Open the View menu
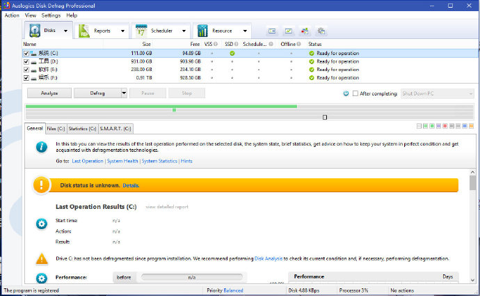480x296 pixels. click(x=31, y=15)
